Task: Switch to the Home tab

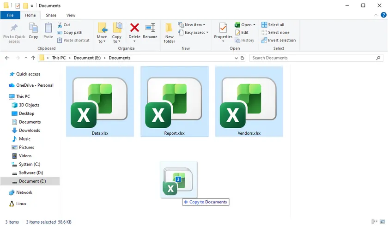Action: coord(30,15)
